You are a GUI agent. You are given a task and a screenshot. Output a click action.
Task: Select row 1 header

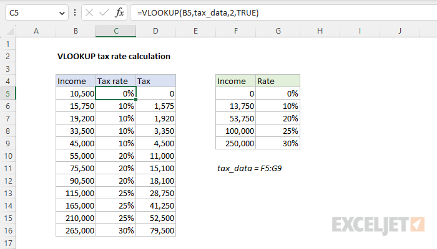tap(7, 44)
